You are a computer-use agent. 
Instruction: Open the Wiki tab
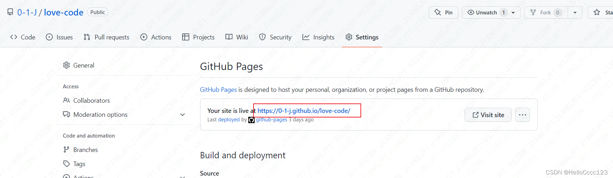[237, 37]
